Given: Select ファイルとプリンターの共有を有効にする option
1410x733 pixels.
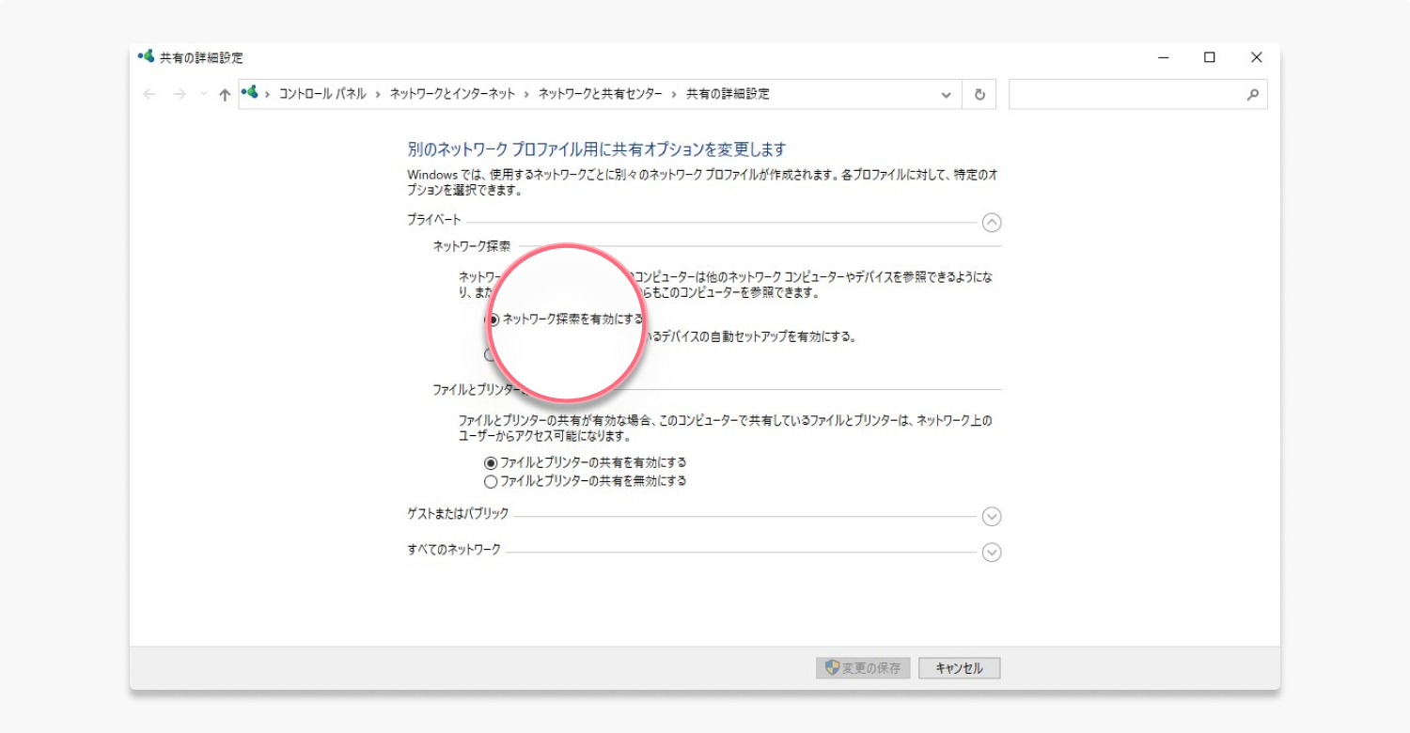Looking at the screenshot, I should [490, 463].
